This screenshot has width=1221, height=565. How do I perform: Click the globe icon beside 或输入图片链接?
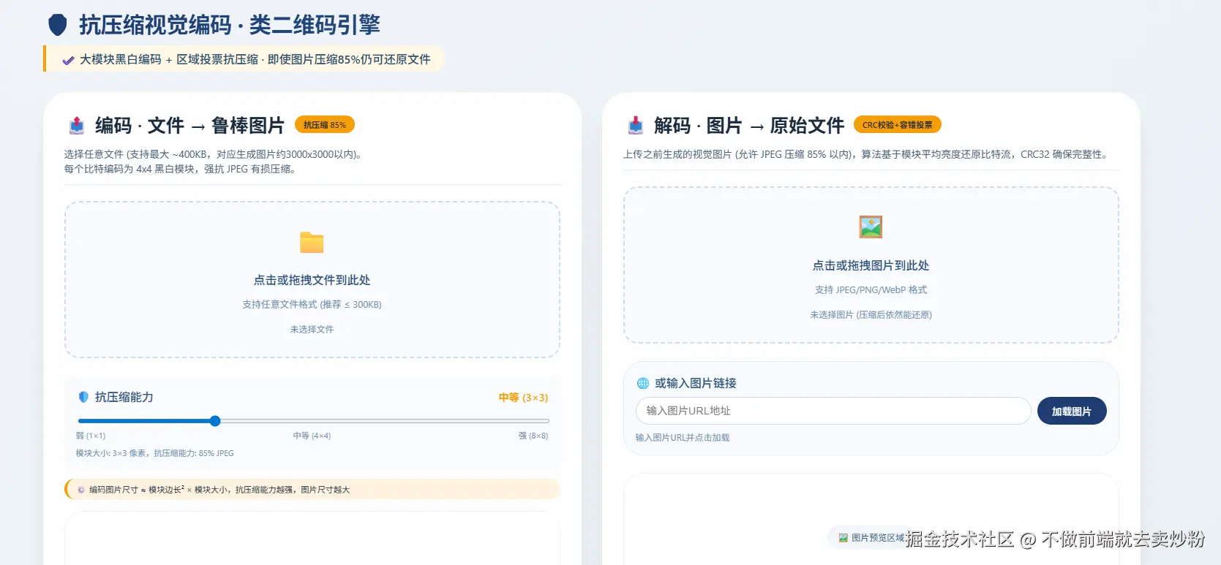[x=643, y=383]
